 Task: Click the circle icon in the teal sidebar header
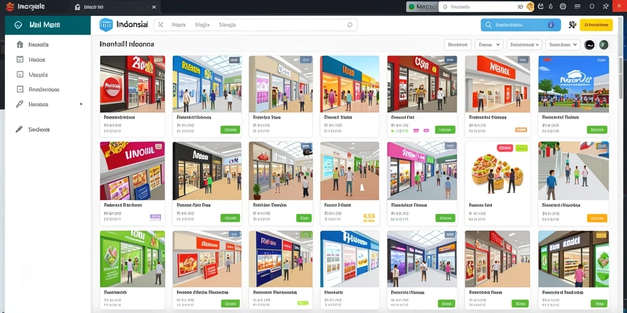click(18, 24)
